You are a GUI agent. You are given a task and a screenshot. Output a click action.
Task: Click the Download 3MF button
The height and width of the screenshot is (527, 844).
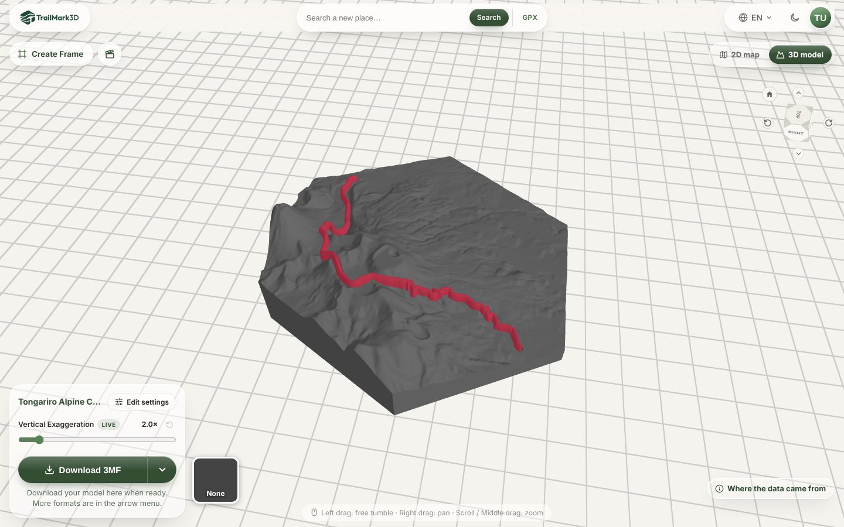tap(83, 470)
